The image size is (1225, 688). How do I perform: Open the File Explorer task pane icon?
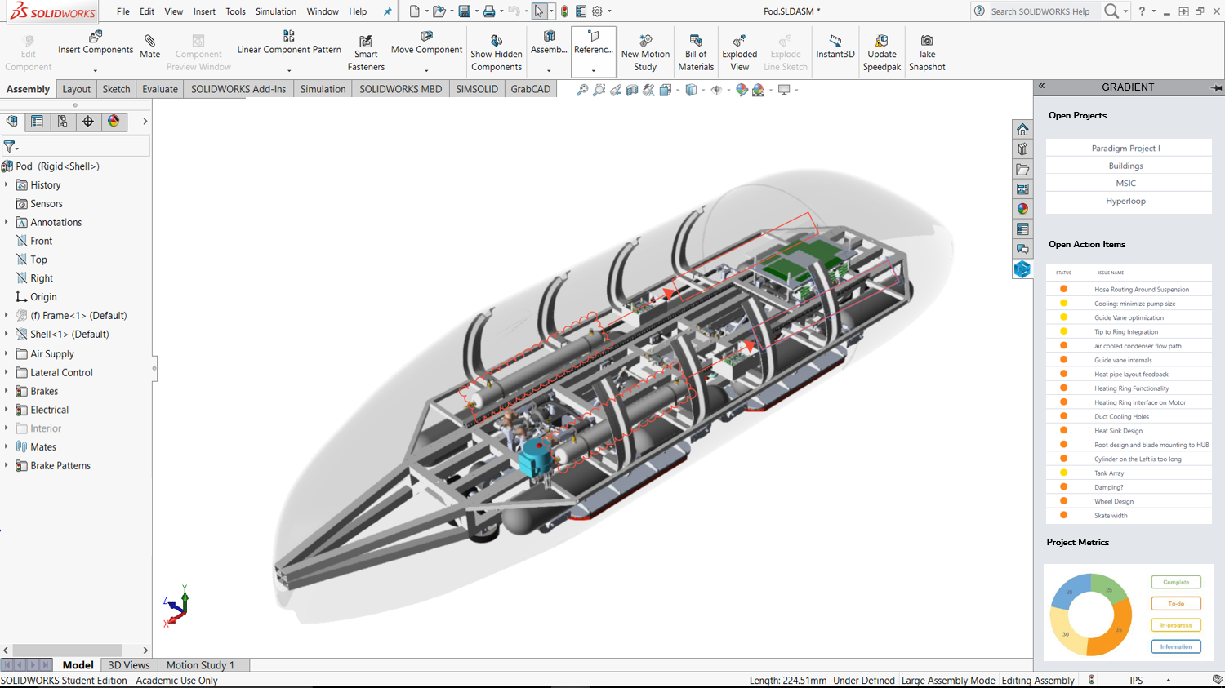pos(1022,170)
